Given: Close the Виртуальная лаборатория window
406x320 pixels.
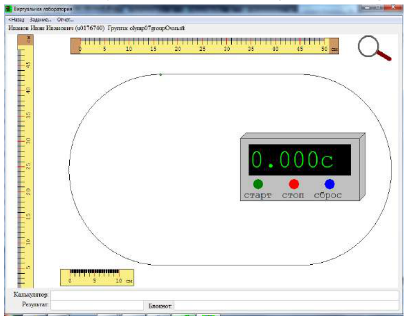Looking at the screenshot, I should click(x=393, y=7).
